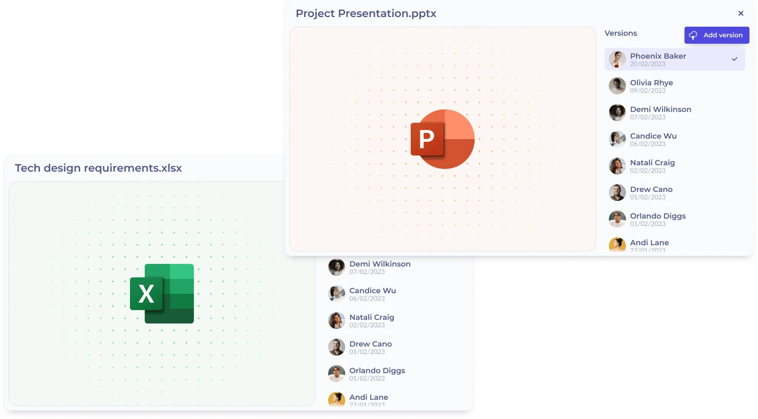
Task: Click the PowerPoint file icon preview
Action: [443, 139]
